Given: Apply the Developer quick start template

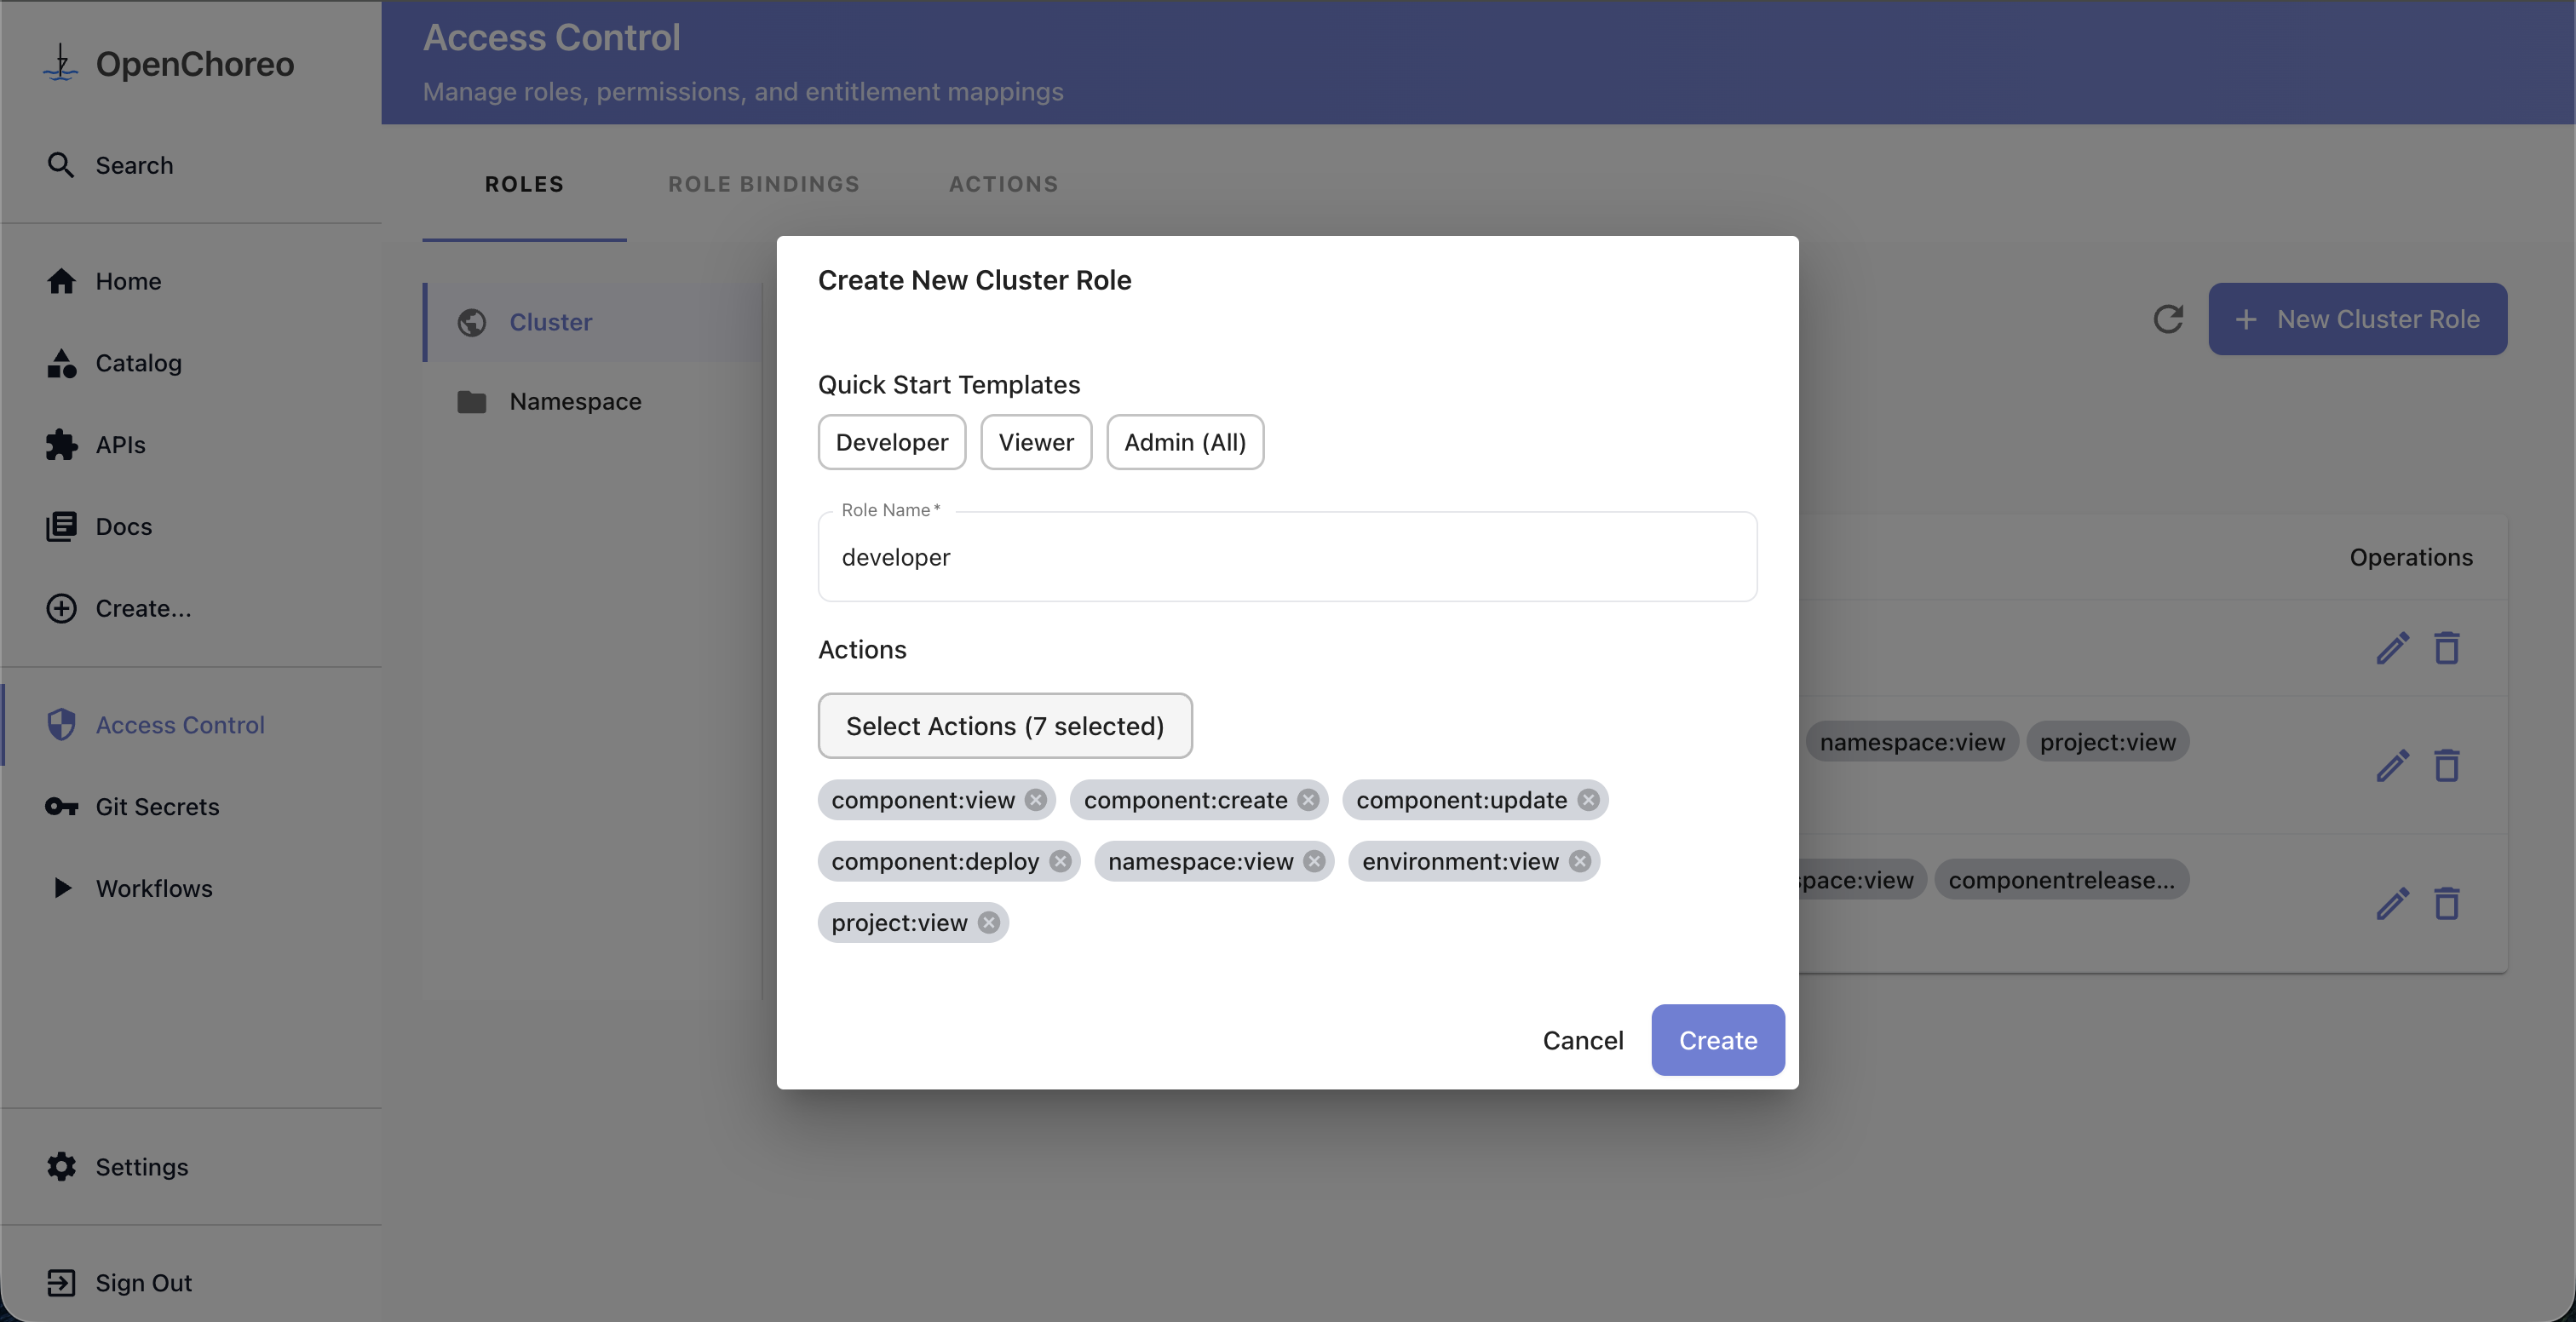Looking at the screenshot, I should (x=891, y=442).
